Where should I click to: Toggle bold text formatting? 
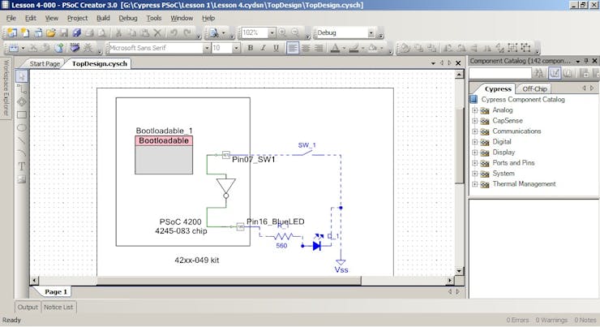click(251, 48)
